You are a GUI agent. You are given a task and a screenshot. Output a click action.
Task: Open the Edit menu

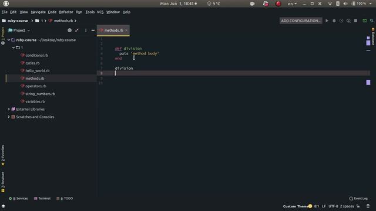[x=13, y=12]
